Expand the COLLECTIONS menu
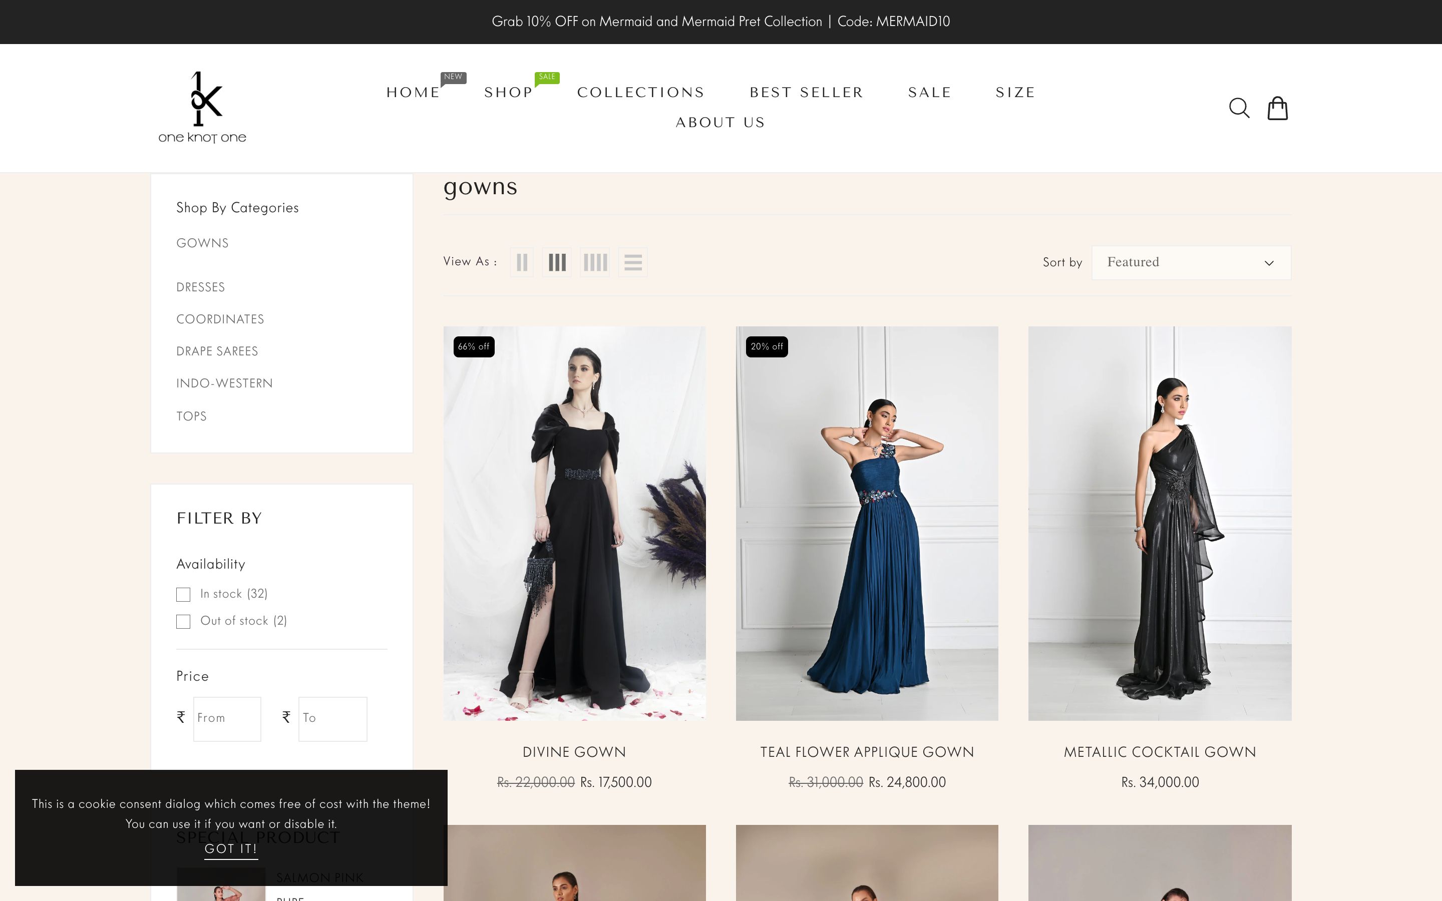Image resolution: width=1442 pixels, height=901 pixels. coord(640,93)
